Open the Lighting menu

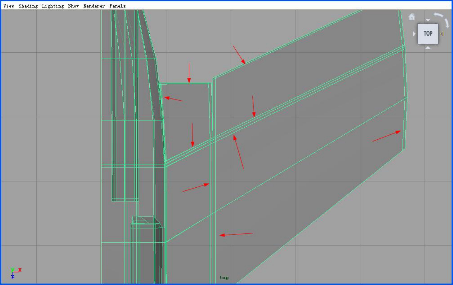[53, 6]
